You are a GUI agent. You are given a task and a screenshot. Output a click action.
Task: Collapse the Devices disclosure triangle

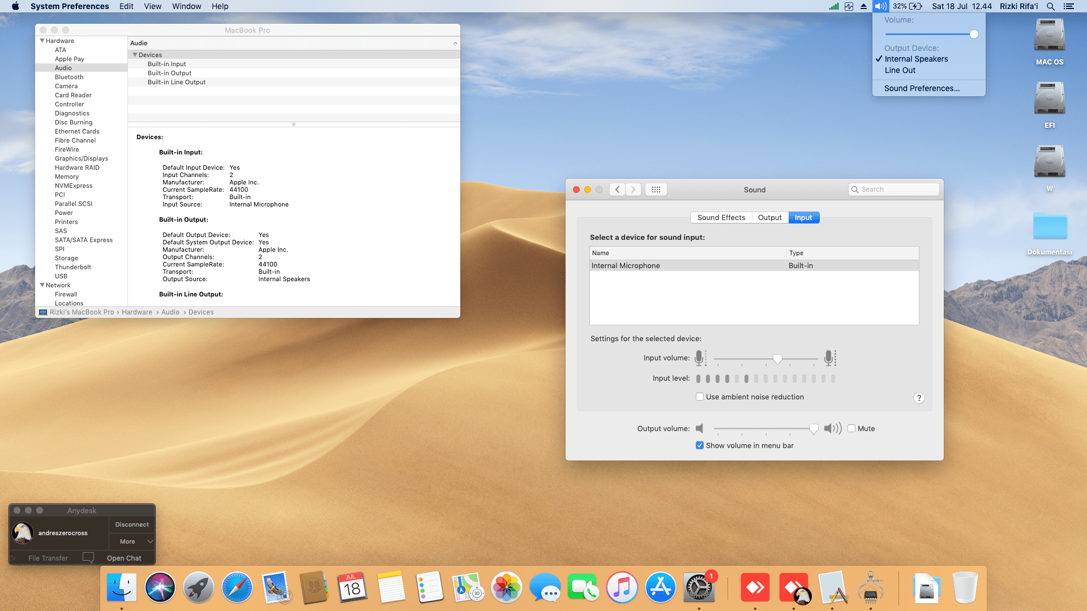coord(135,55)
